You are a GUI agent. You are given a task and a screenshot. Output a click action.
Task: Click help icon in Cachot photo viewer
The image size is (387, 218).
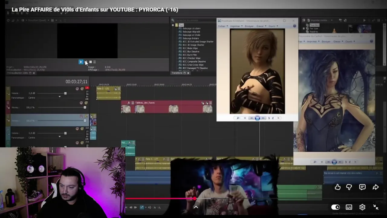point(372,41)
